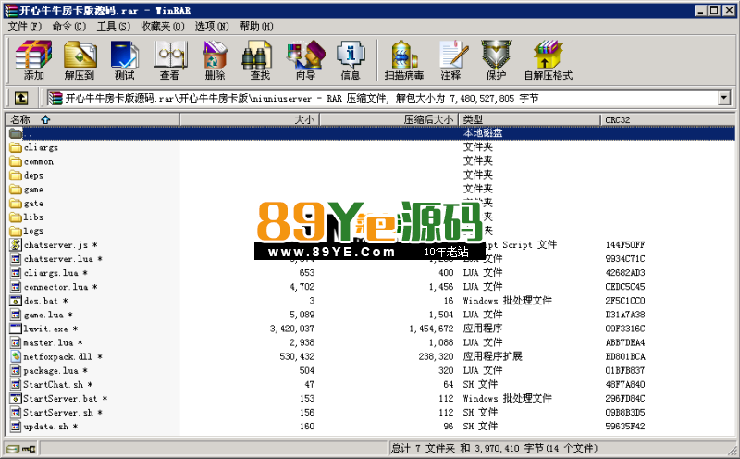740x459 pixels.
Task: Sort by CRC32 column header
Action: pos(667,119)
